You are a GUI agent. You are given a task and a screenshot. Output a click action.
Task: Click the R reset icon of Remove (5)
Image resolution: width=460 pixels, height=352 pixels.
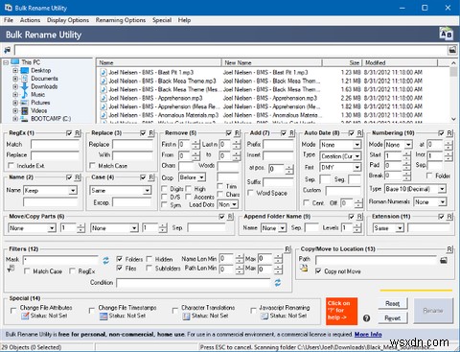point(237,133)
